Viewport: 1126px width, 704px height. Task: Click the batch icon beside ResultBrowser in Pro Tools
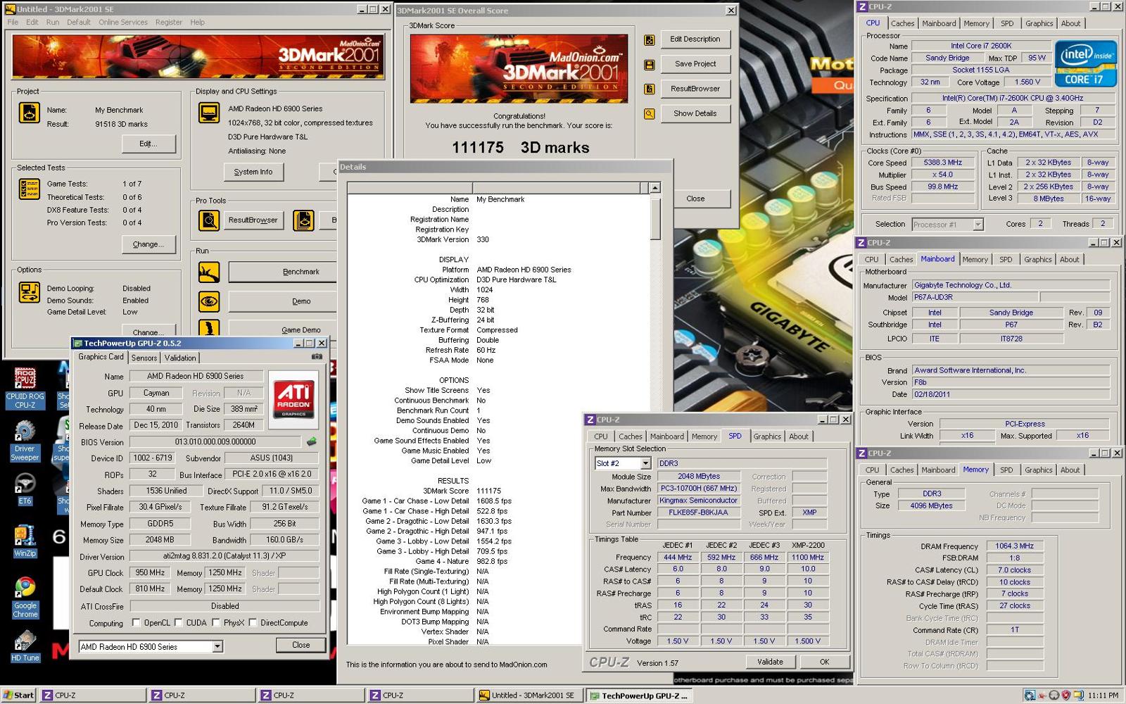(x=303, y=220)
